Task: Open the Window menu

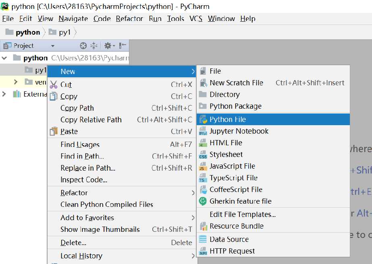Action: (221, 19)
